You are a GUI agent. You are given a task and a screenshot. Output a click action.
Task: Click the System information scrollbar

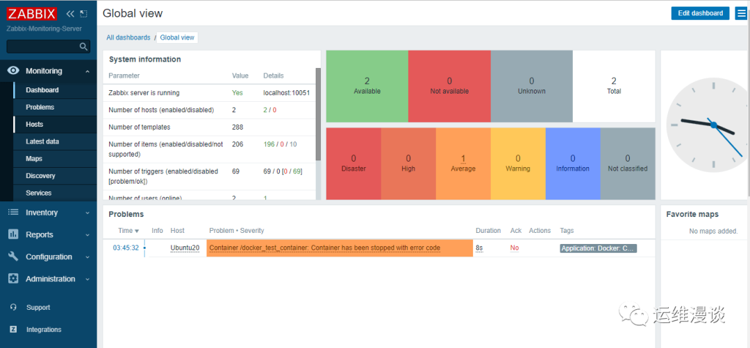click(318, 114)
